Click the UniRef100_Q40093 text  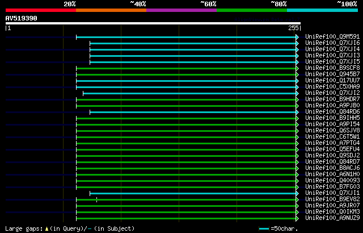pos(332,181)
